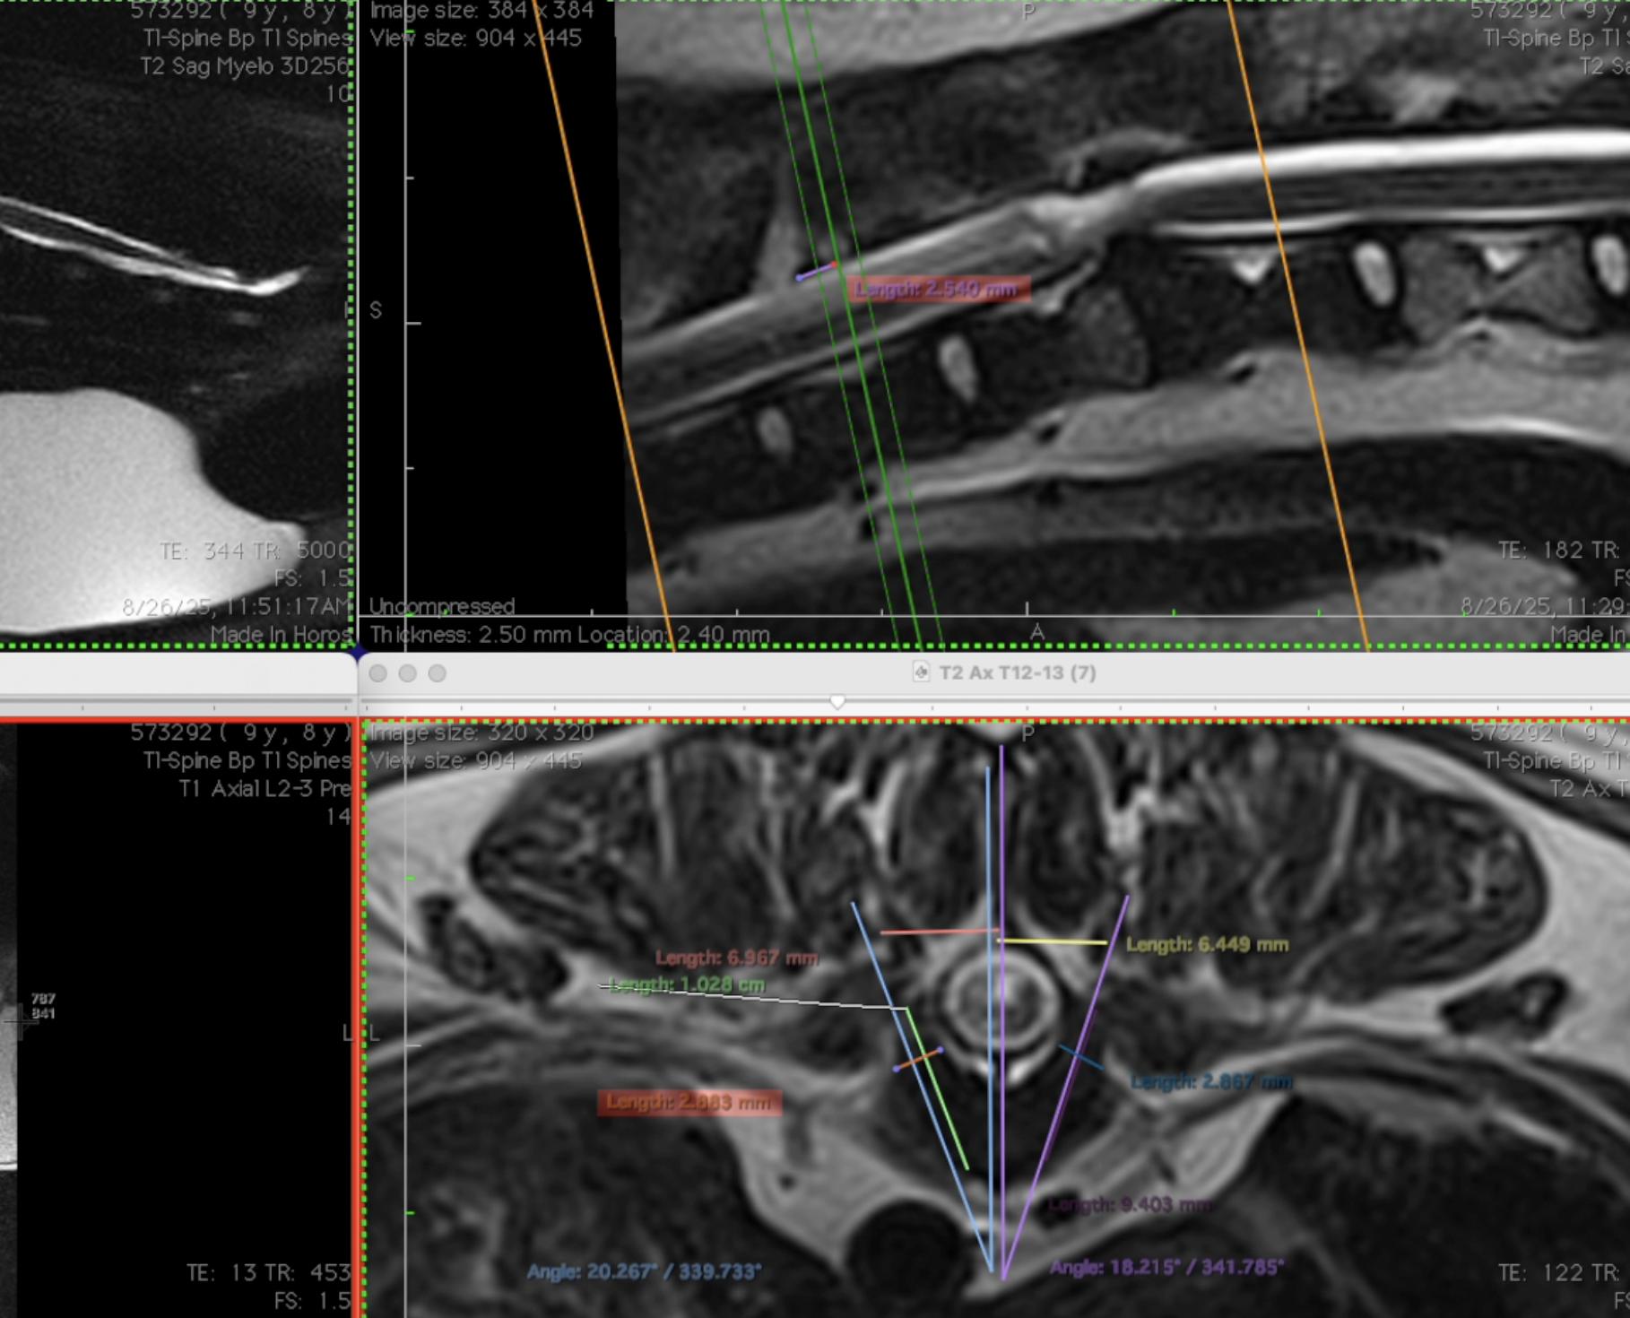Select the 'Angle: 18.215° / 341.785°' label
Screen dimensions: 1630x1318
pos(1166,1267)
